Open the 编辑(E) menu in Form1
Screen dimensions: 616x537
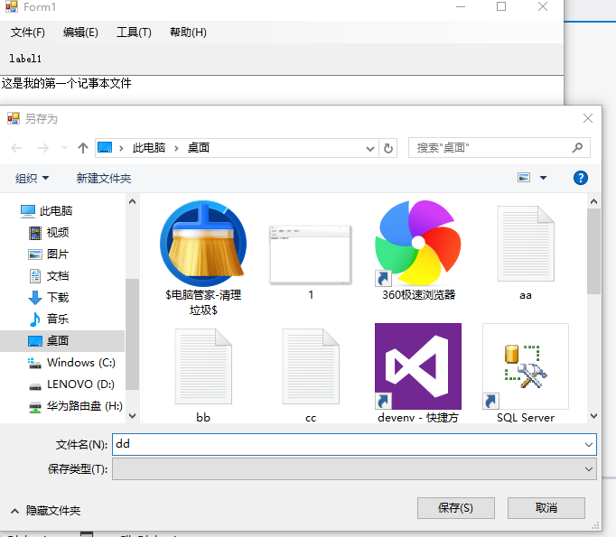80,32
